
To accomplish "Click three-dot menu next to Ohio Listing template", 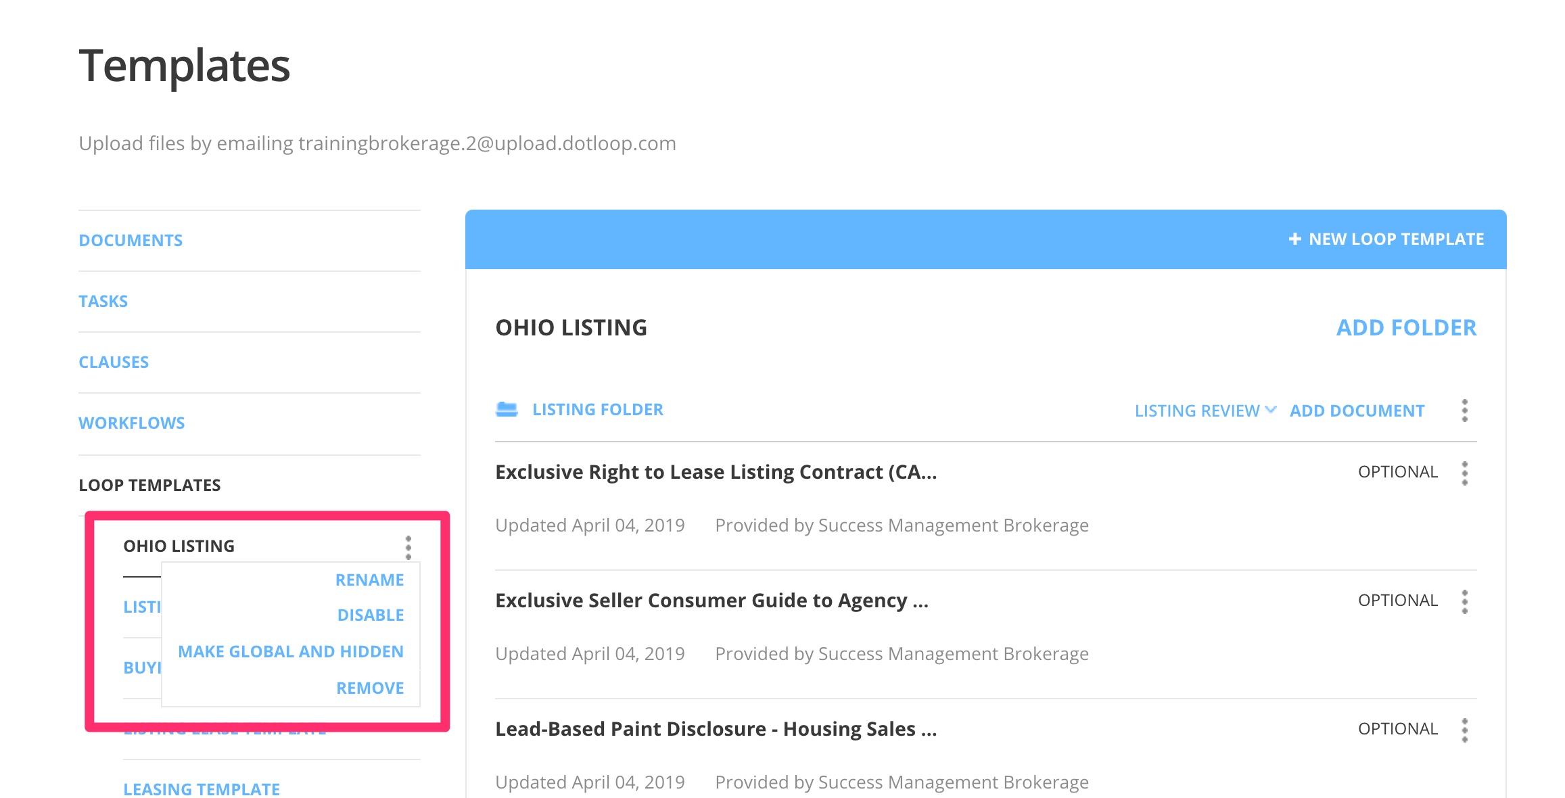I will (x=408, y=547).
